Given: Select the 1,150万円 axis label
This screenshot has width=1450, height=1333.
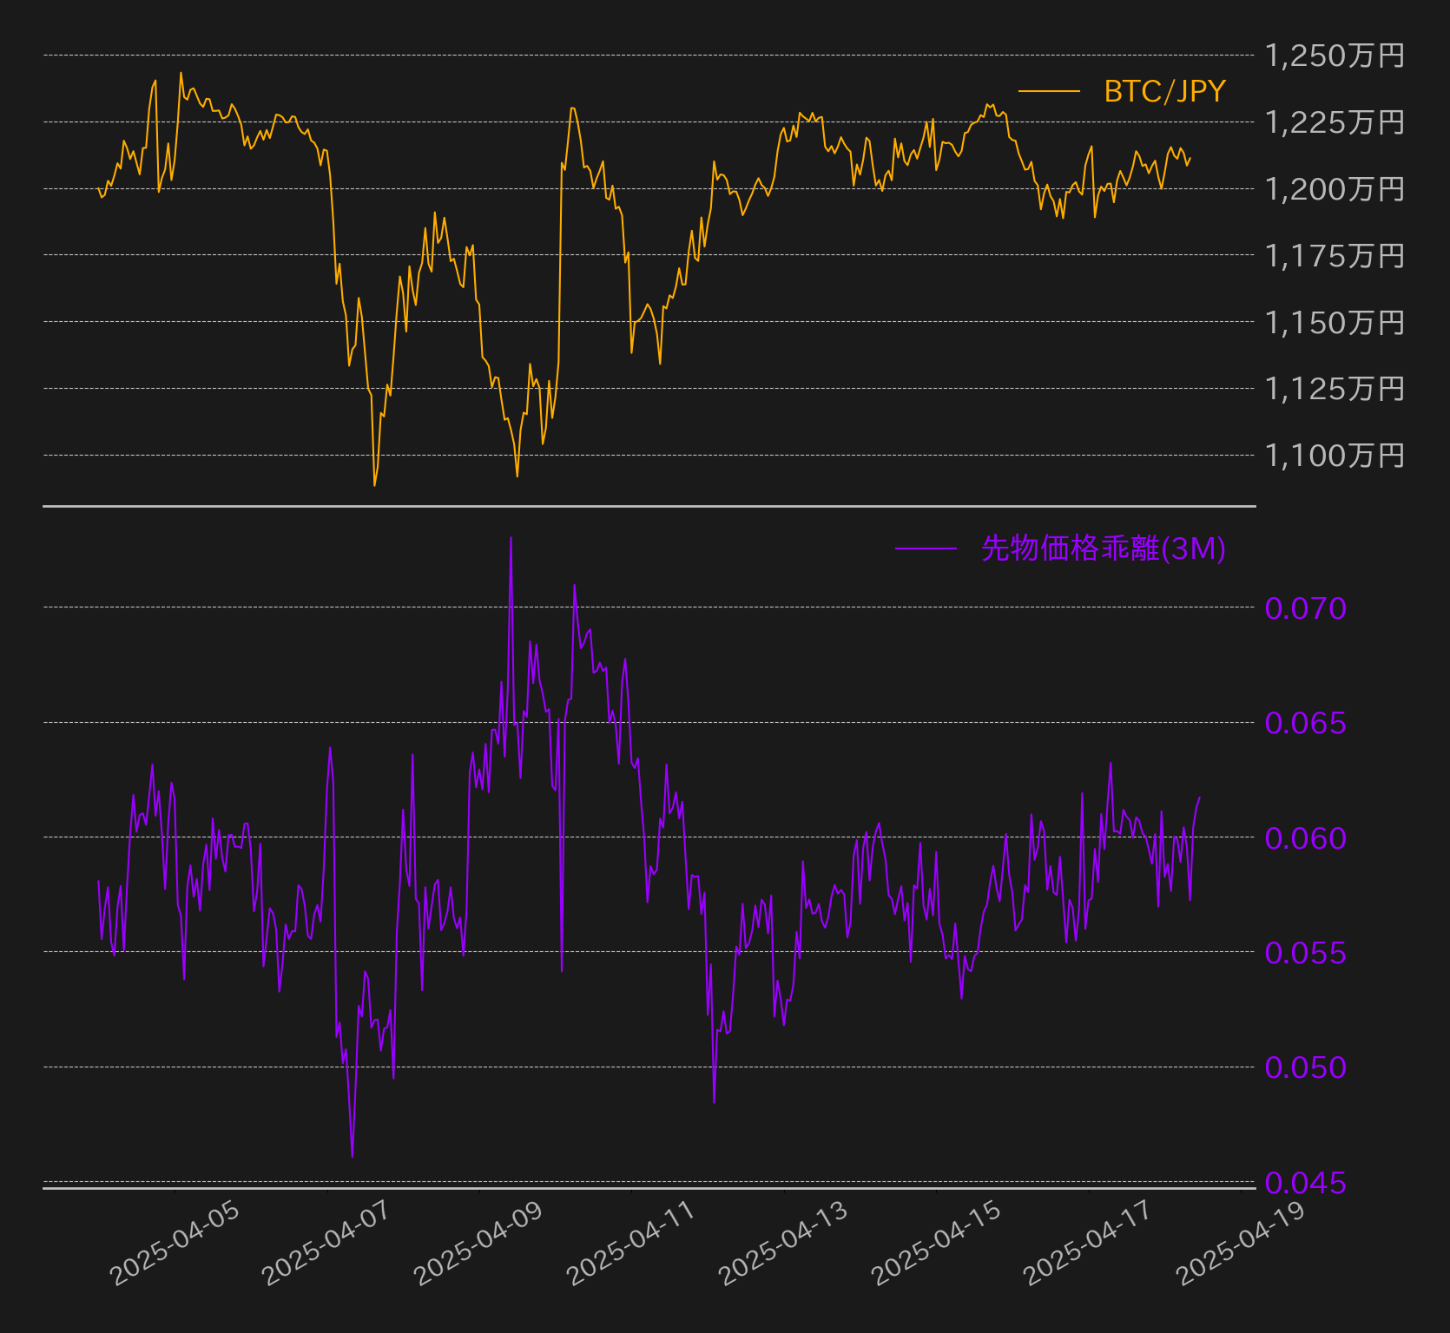Looking at the screenshot, I should 1335,323.
